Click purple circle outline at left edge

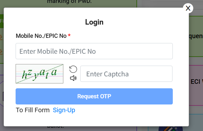coord(2,94)
